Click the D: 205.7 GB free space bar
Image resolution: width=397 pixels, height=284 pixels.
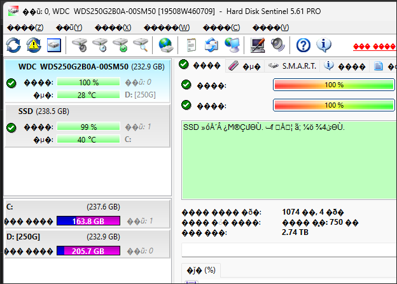88,251
